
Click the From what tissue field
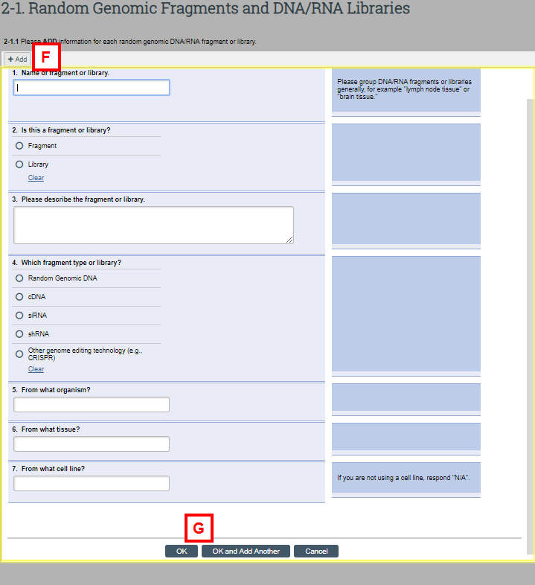click(92, 444)
